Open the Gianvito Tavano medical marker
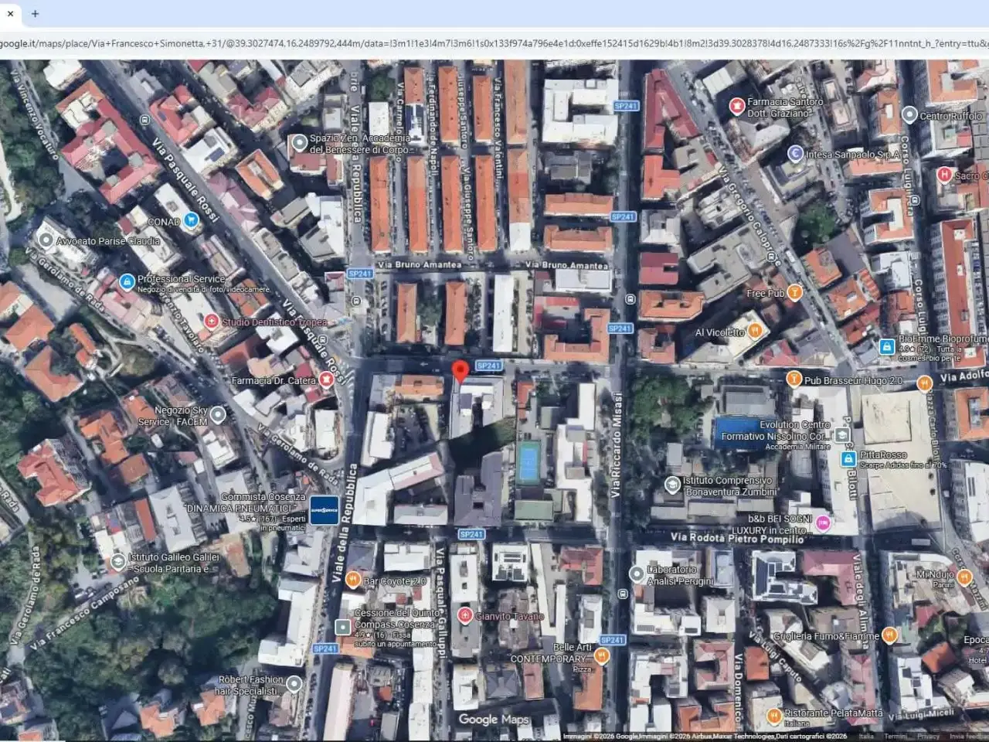 pyautogui.click(x=465, y=614)
